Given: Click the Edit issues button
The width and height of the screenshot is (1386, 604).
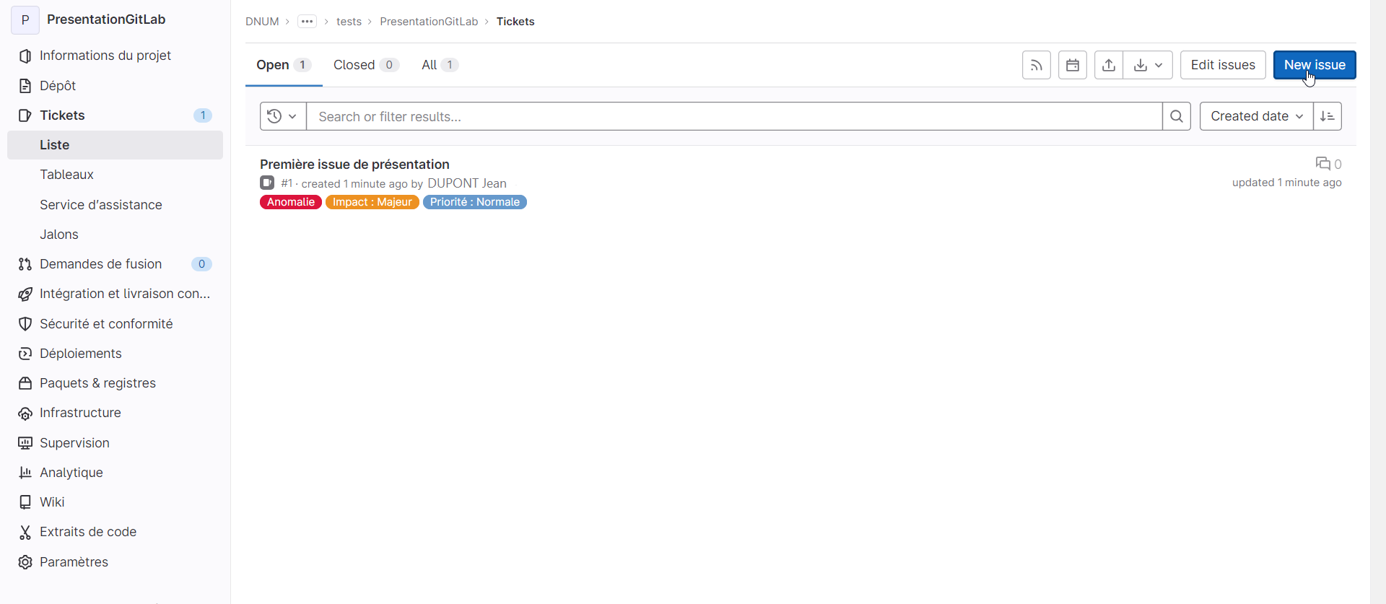Looking at the screenshot, I should pos(1222,65).
